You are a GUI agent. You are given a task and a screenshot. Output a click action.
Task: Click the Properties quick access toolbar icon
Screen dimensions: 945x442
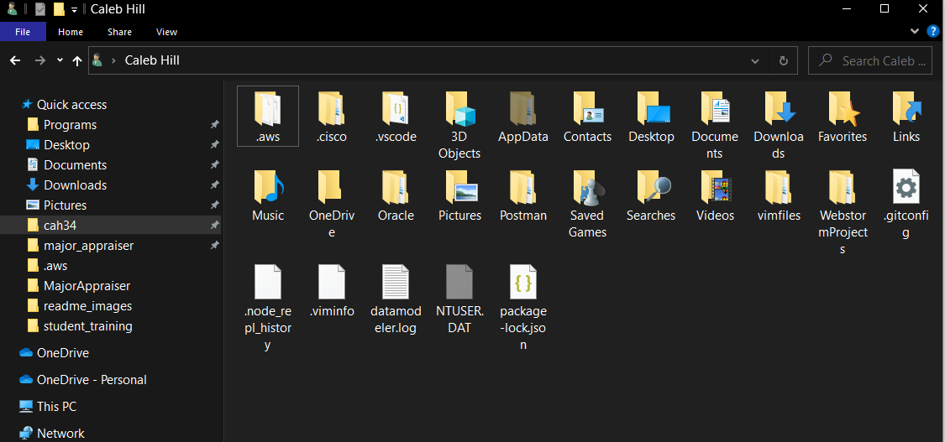point(40,9)
